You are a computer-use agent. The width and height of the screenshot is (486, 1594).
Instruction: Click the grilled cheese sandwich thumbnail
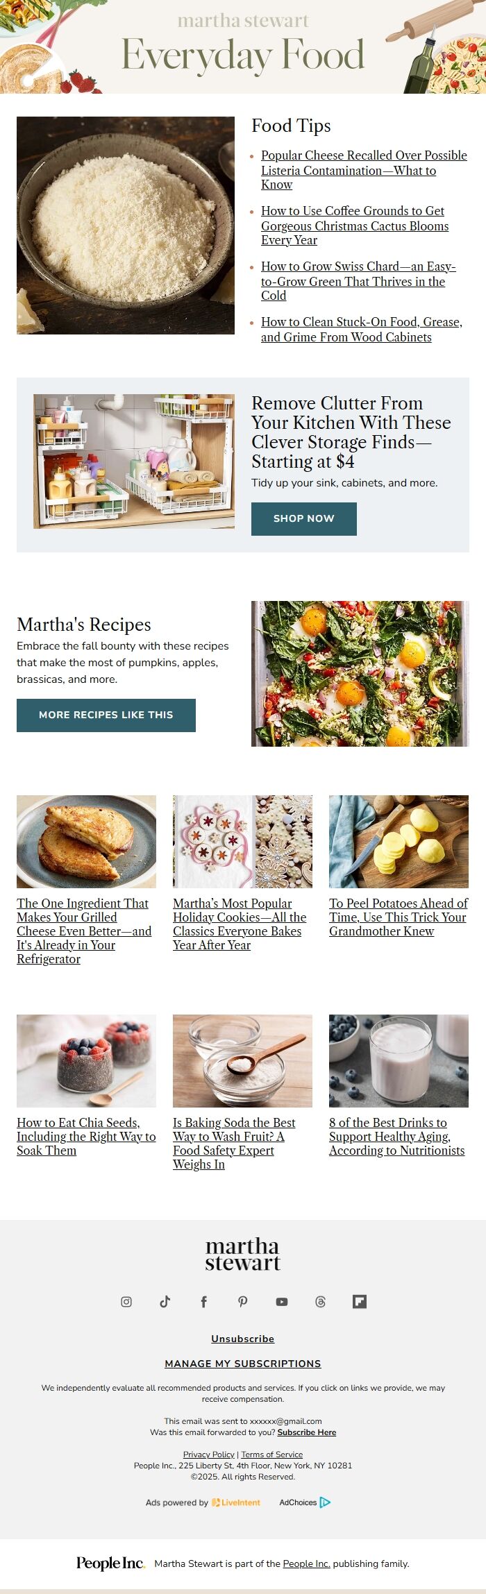tap(86, 842)
